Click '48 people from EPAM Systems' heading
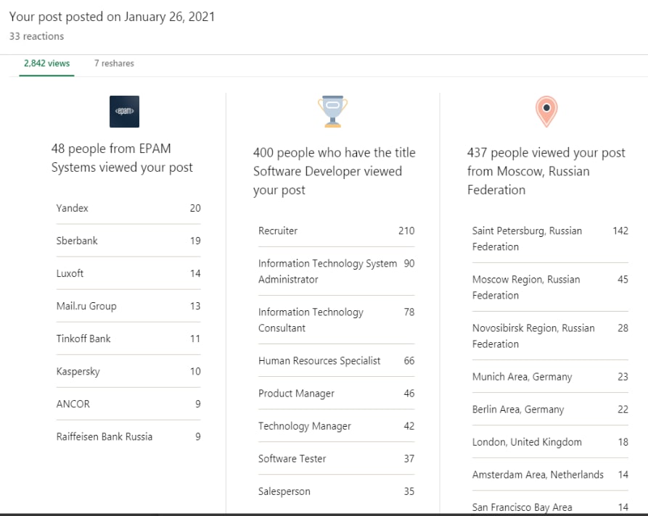The image size is (648, 516). (122, 158)
